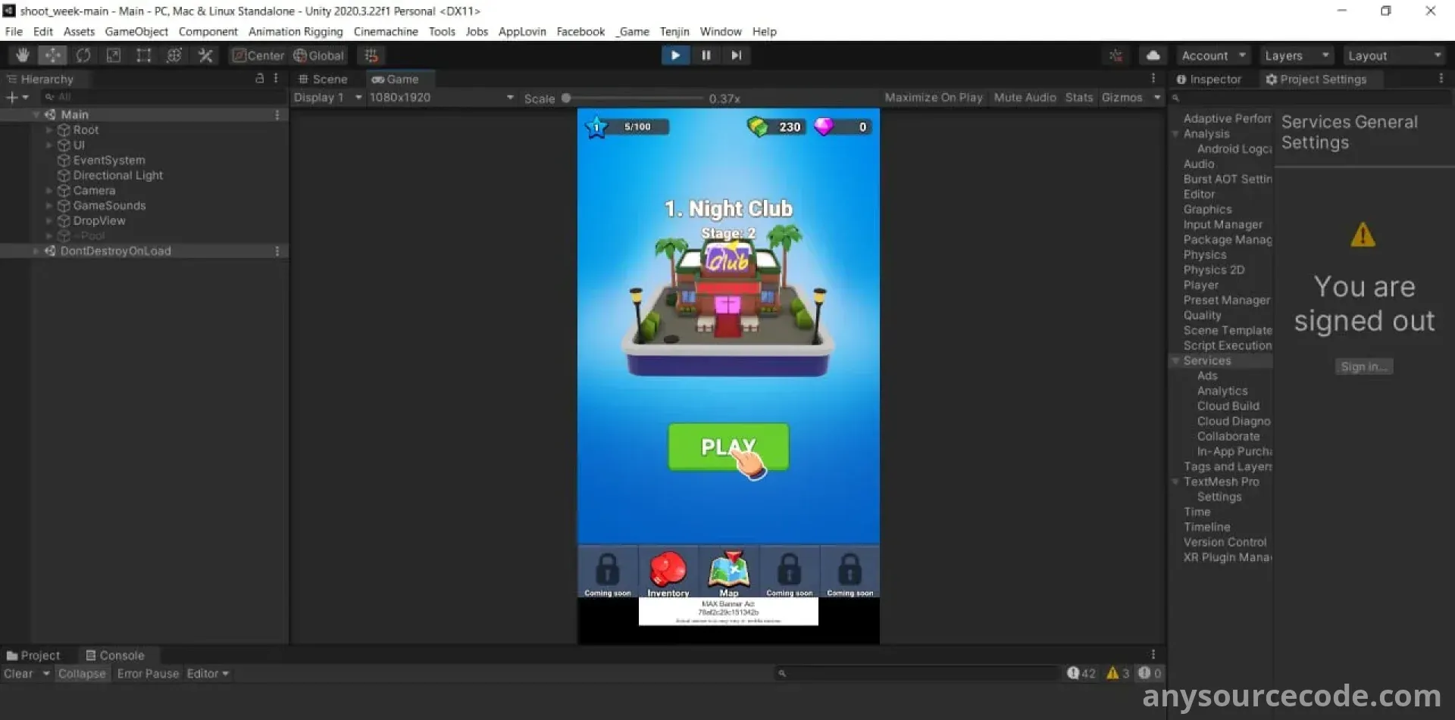The image size is (1455, 720).
Task: Click the Step frame button
Action: (x=736, y=55)
